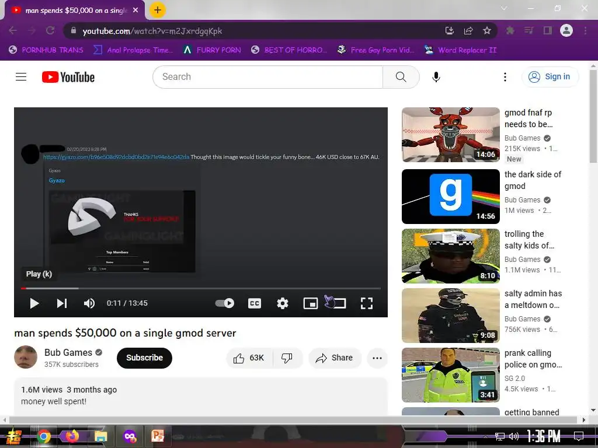Open YouTube settings three-dot menu
This screenshot has height=448, width=598.
coord(505,77)
